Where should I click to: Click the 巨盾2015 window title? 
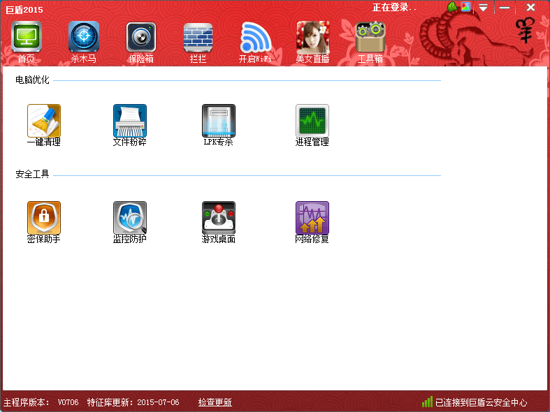[24, 10]
